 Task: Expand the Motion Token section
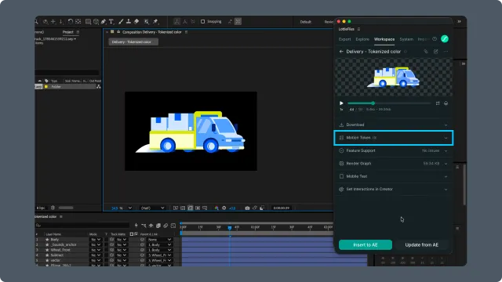click(394, 138)
